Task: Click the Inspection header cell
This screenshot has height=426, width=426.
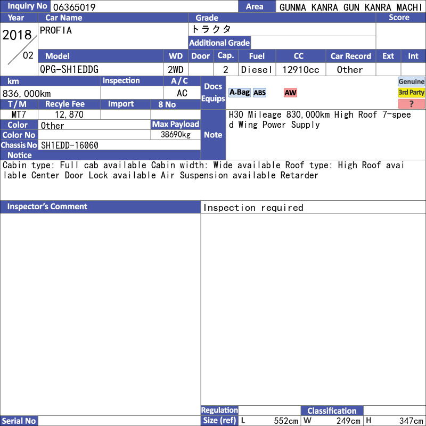Action: pyautogui.click(x=132, y=81)
